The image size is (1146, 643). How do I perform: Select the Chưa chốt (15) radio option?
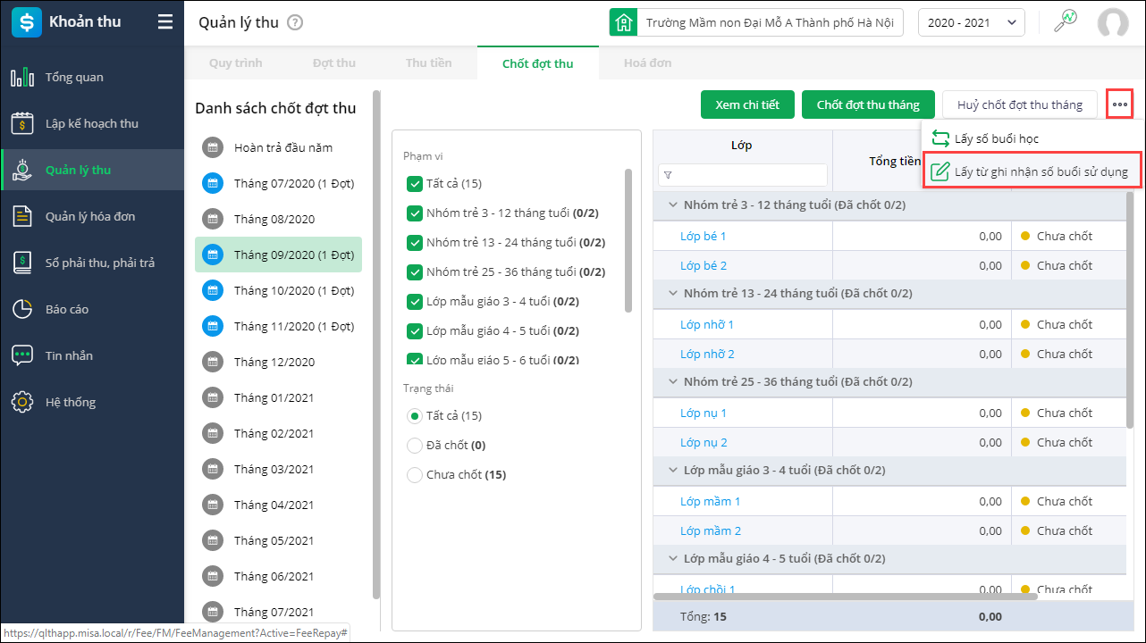coord(414,475)
